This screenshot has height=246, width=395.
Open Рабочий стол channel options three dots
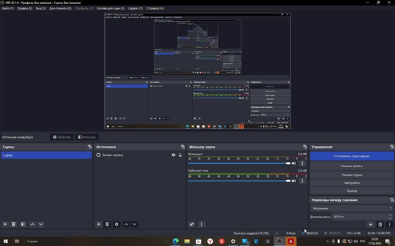pos(302,181)
